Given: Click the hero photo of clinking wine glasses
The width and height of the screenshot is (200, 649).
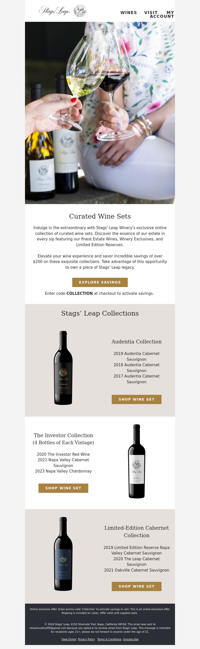Looking at the screenshot, I should (100, 113).
